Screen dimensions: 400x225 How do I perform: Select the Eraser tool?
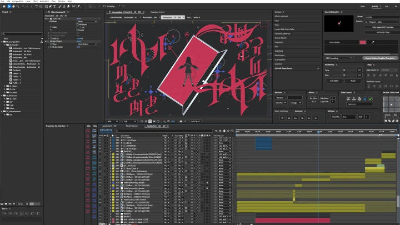(68, 6)
